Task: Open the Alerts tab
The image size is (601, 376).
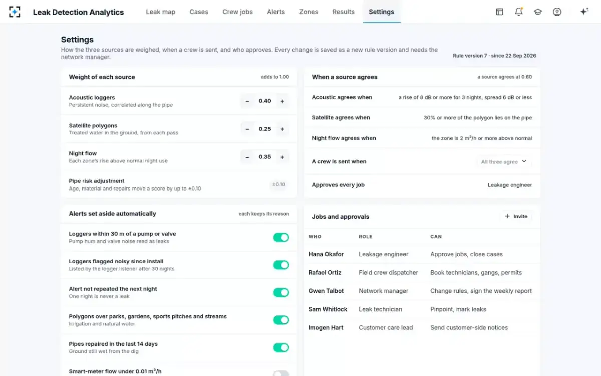Action: click(x=276, y=12)
